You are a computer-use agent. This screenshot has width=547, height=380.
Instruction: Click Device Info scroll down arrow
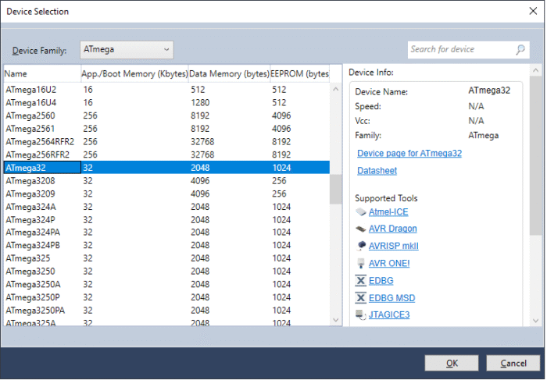click(535, 321)
